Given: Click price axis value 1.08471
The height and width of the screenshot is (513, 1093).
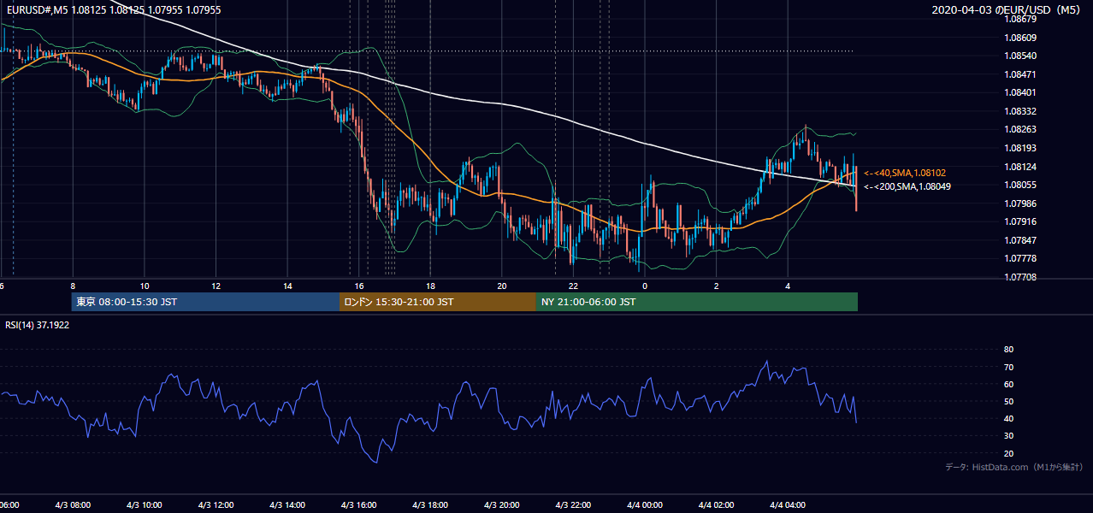Looking at the screenshot, I should 1019,75.
